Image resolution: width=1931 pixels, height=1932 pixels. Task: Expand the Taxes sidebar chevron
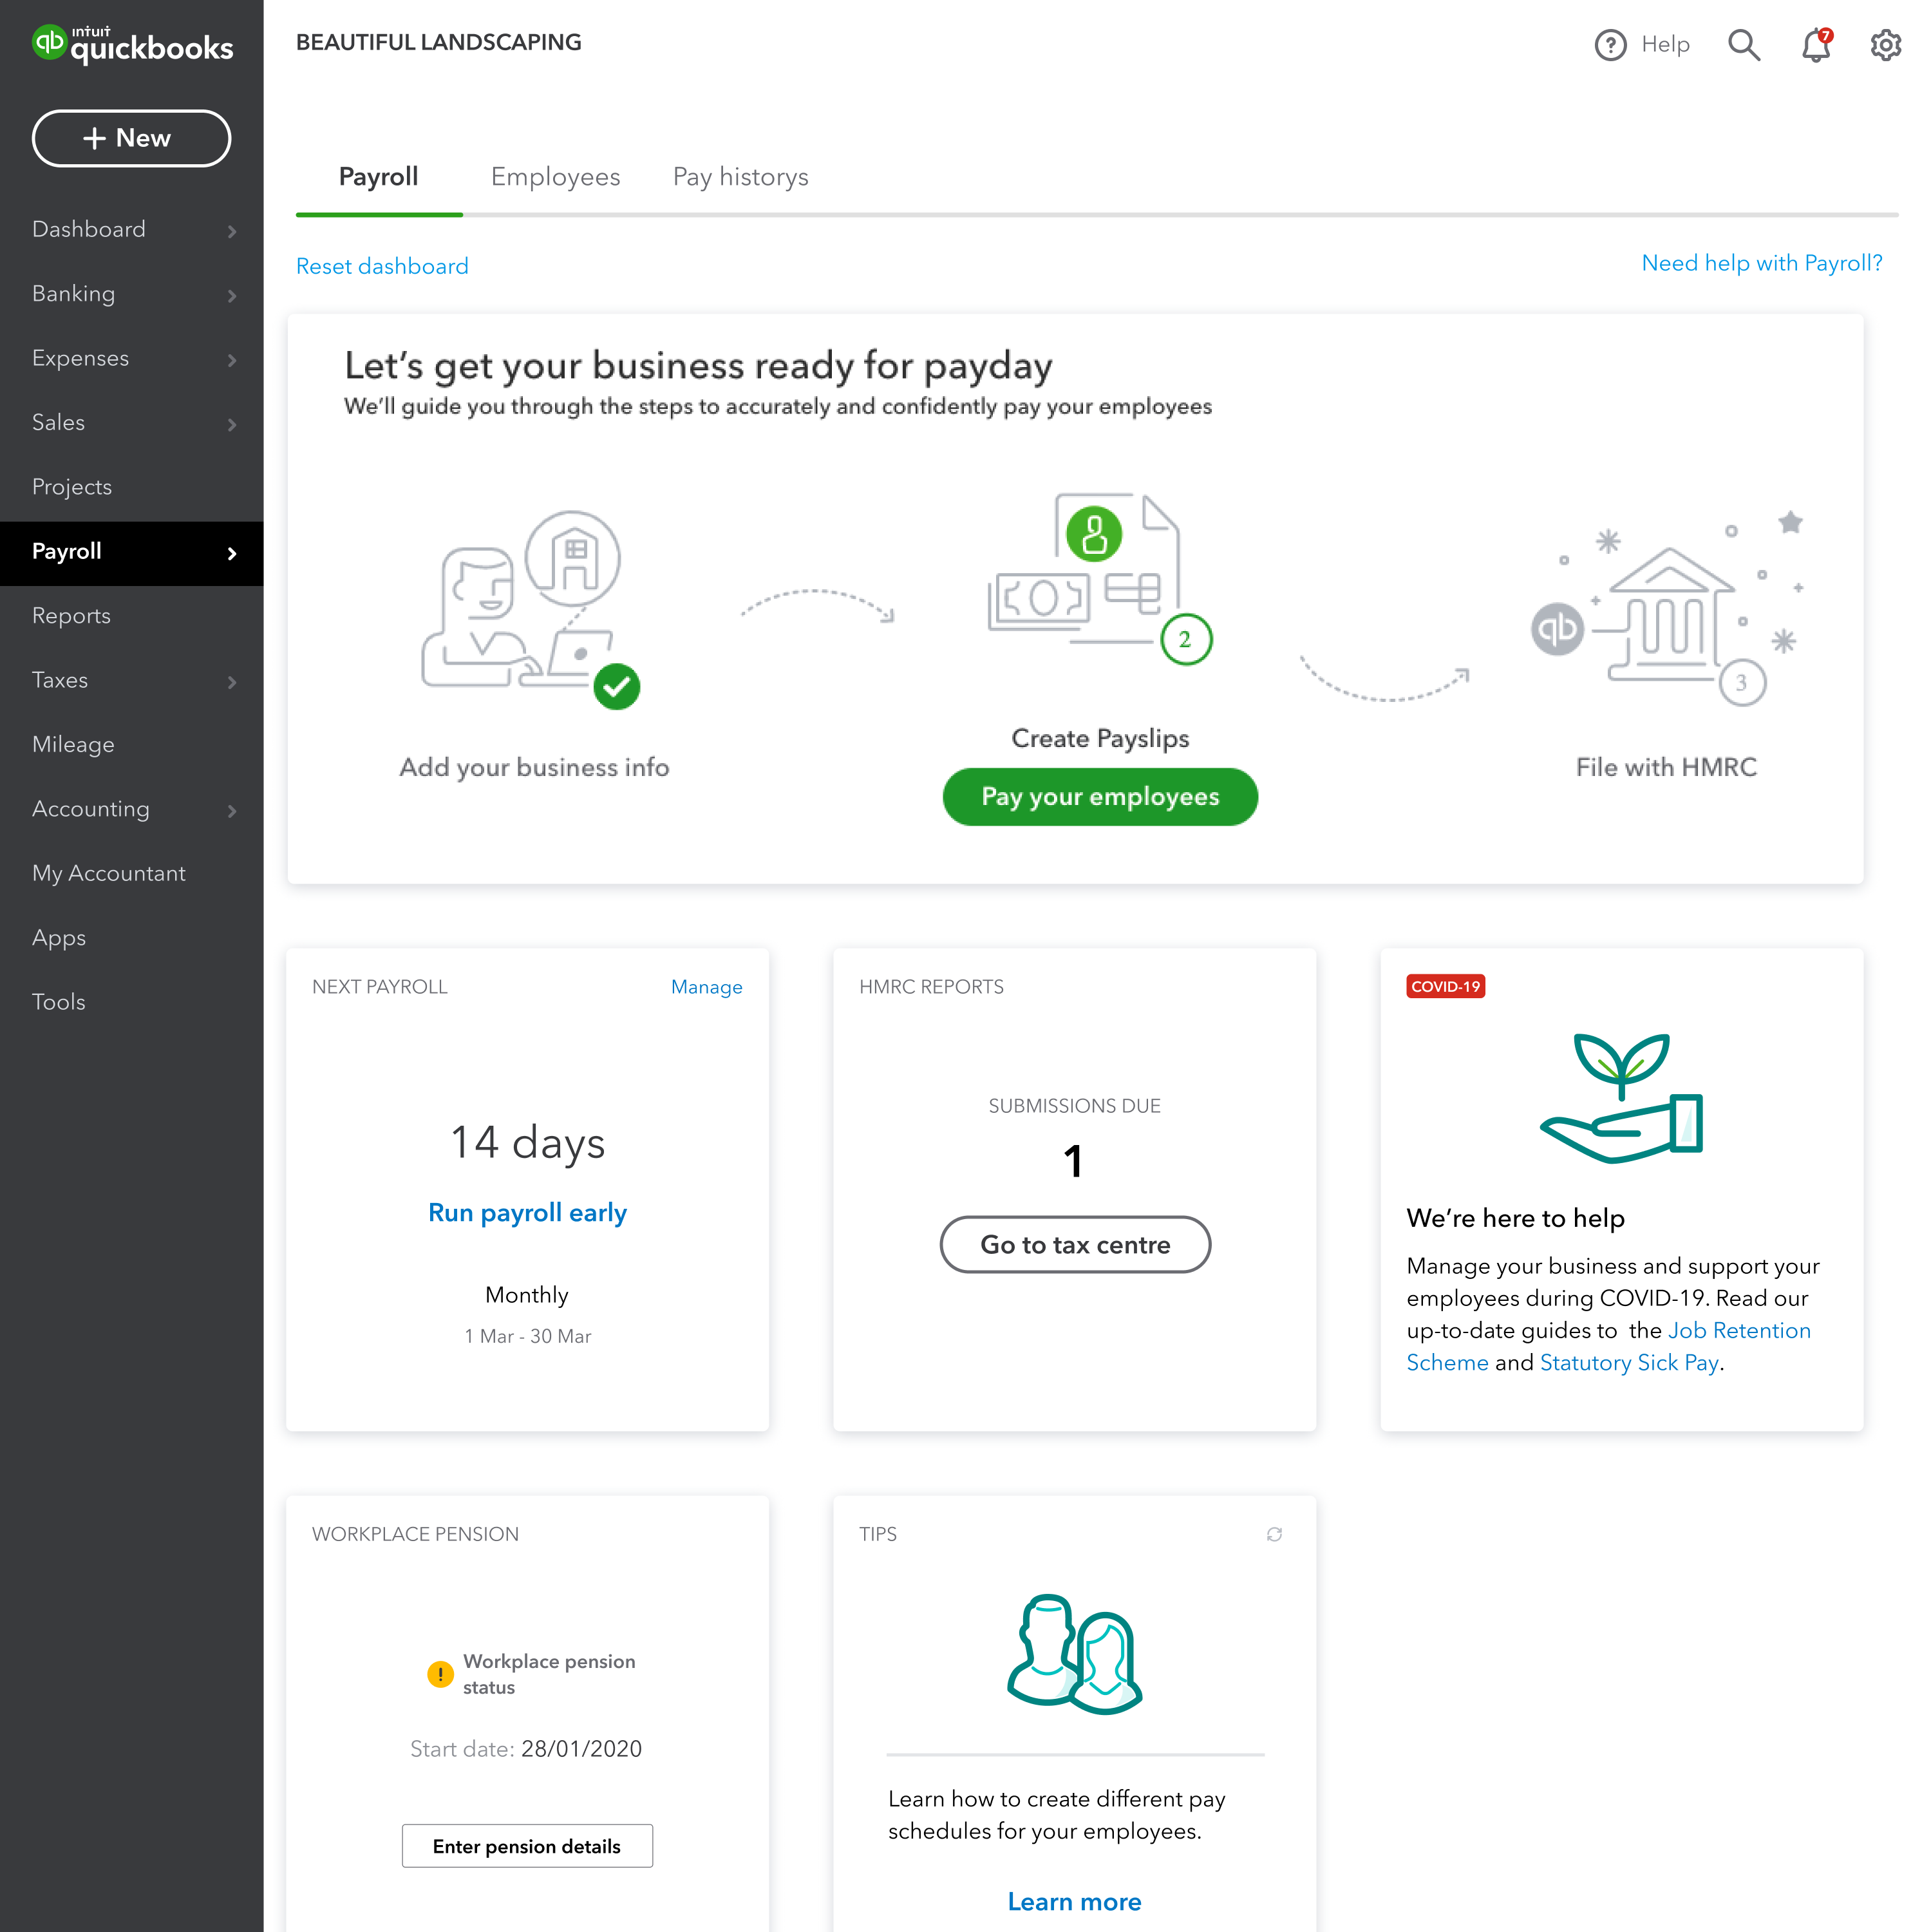click(232, 682)
